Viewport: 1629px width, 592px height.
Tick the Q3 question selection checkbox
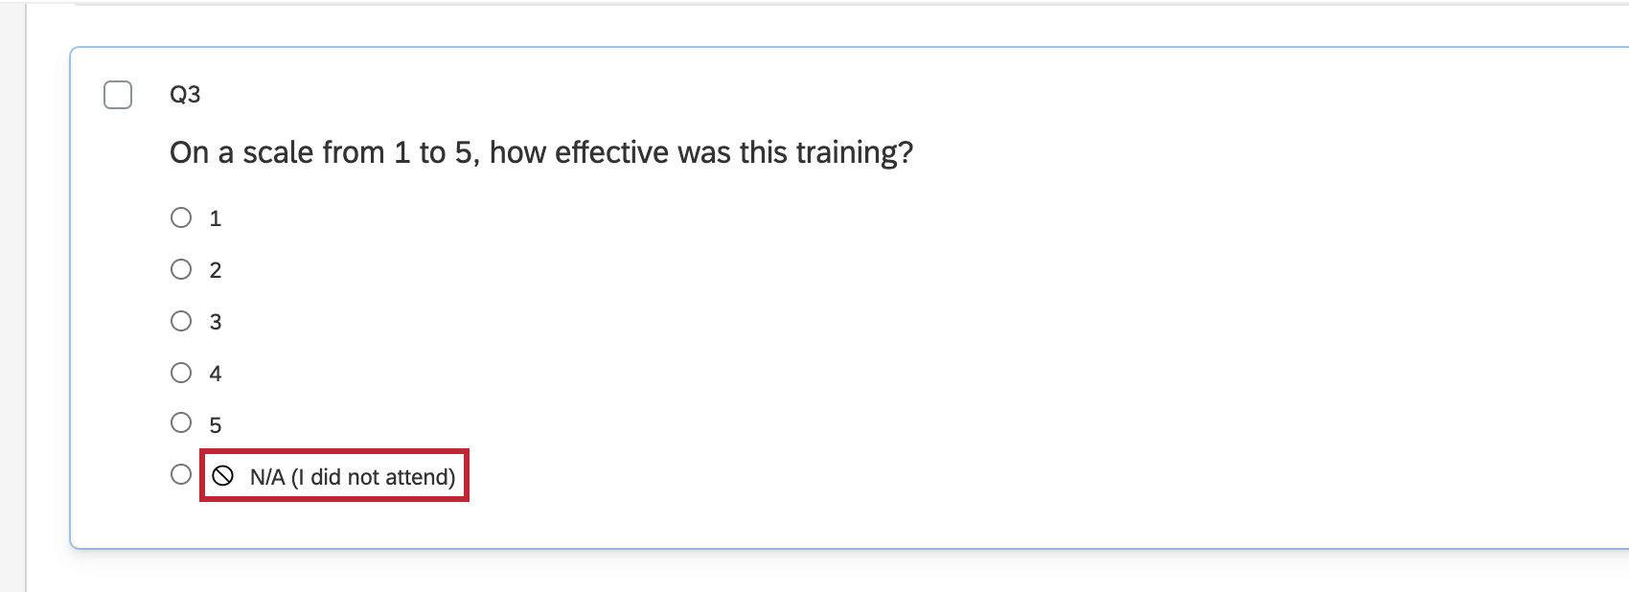[x=118, y=95]
